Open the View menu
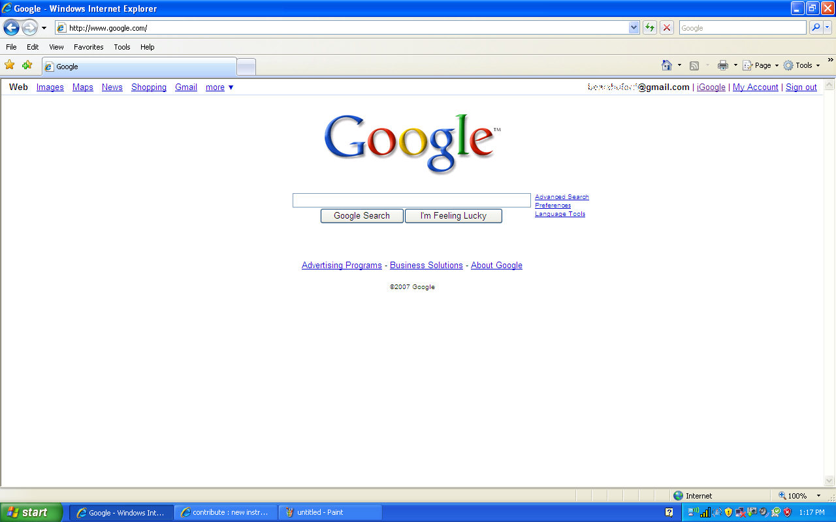The width and height of the screenshot is (836, 522). (x=56, y=47)
